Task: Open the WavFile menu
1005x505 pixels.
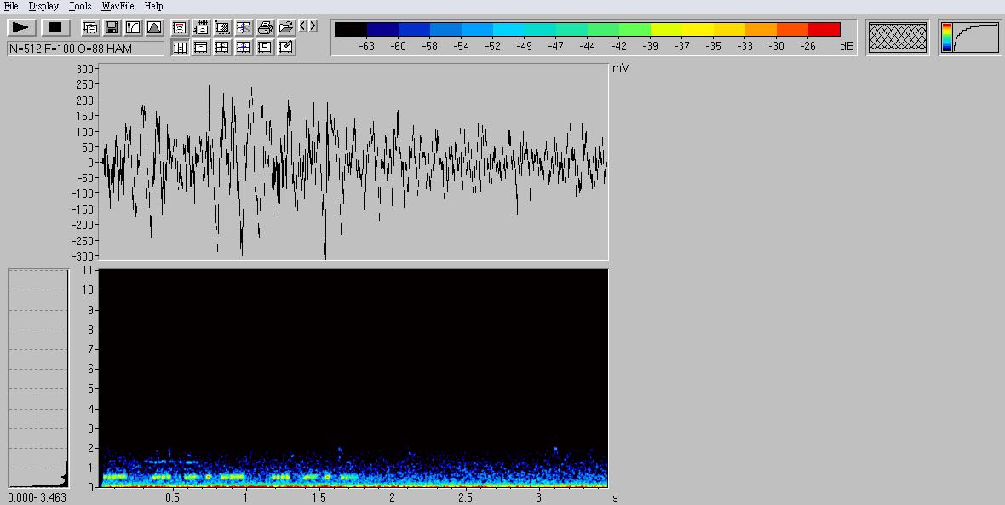Action: [x=118, y=6]
